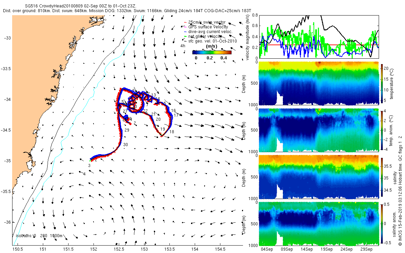Screen dimensions: 405x253
Task: Click the 24Sep date tick label
Action: tap(347, 249)
